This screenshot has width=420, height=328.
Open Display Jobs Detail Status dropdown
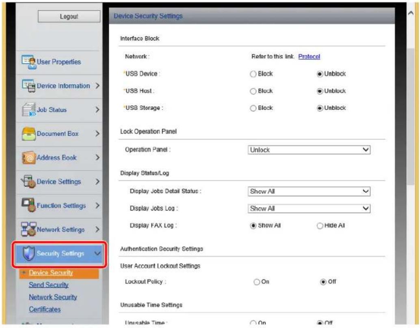tap(309, 191)
